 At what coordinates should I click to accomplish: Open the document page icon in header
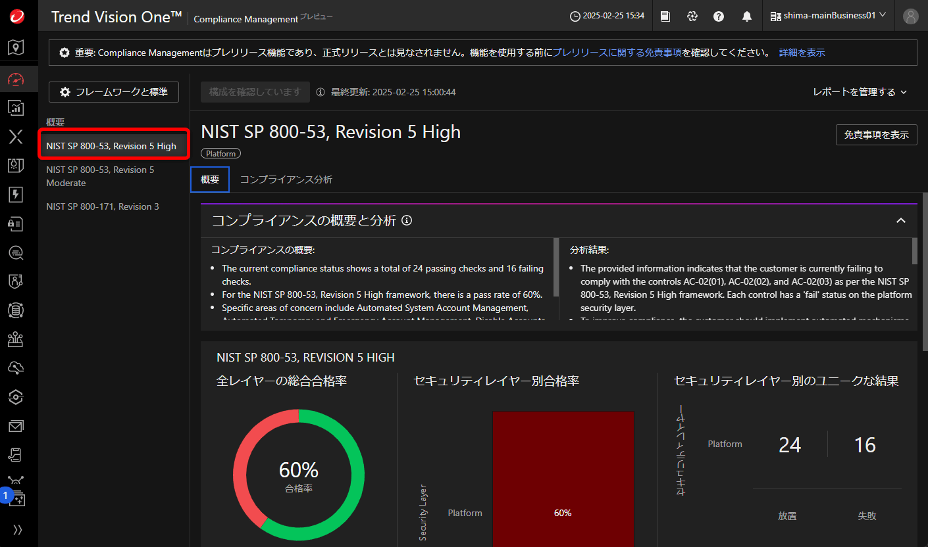665,16
